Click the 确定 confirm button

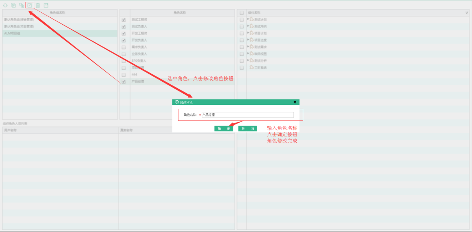pyautogui.click(x=224, y=129)
